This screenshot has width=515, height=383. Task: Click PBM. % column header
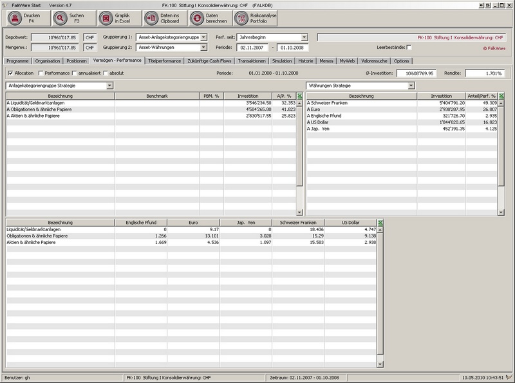click(x=211, y=97)
